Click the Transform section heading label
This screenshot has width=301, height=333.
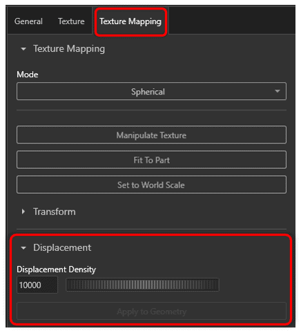pyautogui.click(x=55, y=212)
